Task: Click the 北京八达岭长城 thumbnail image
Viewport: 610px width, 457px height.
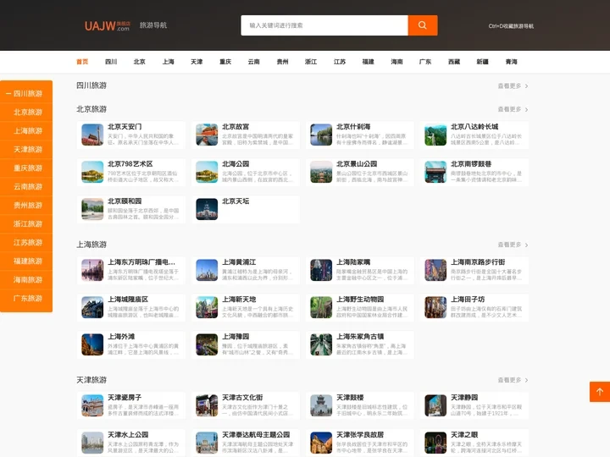Action: tap(435, 135)
